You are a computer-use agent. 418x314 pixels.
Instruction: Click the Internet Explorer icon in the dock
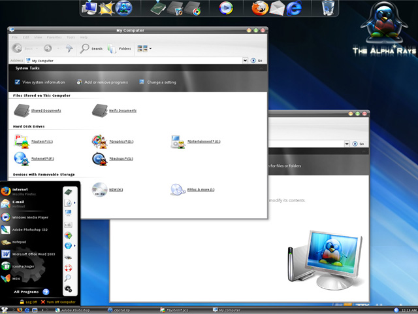tap(294, 8)
